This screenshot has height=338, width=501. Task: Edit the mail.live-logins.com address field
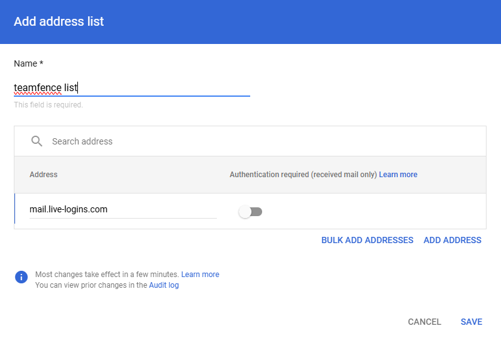coord(123,210)
